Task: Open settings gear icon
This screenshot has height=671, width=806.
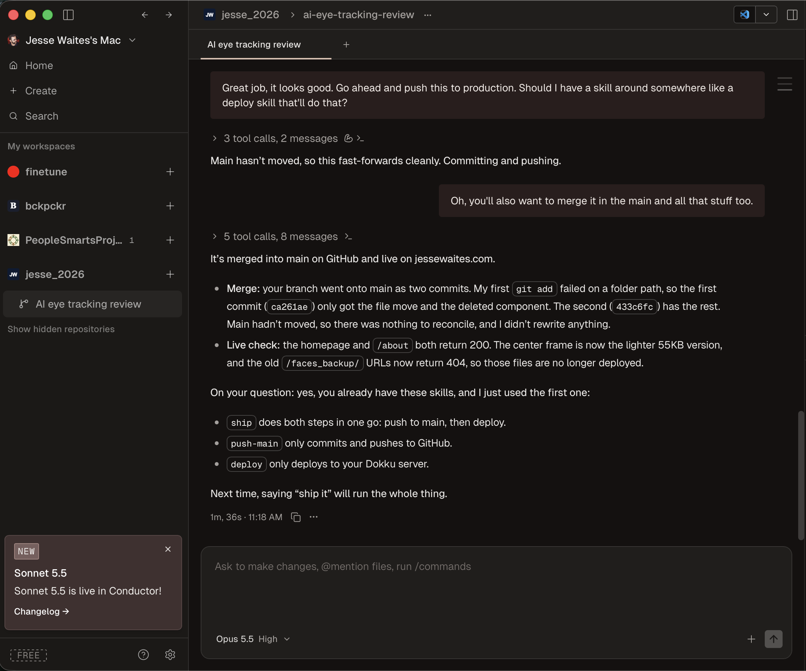Action: pos(170,655)
